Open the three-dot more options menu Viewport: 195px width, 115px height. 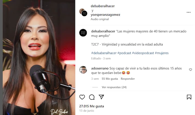[189, 12]
